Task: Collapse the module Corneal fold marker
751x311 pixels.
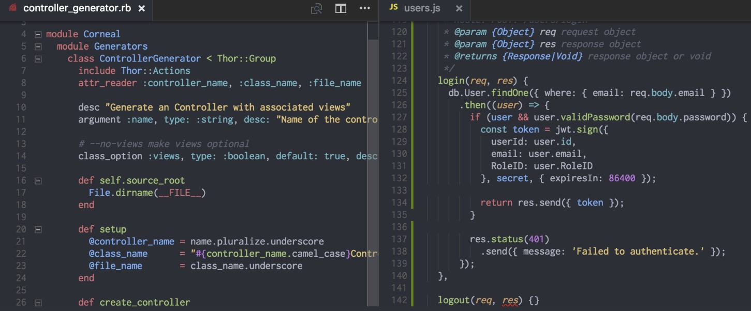Action: (38, 35)
